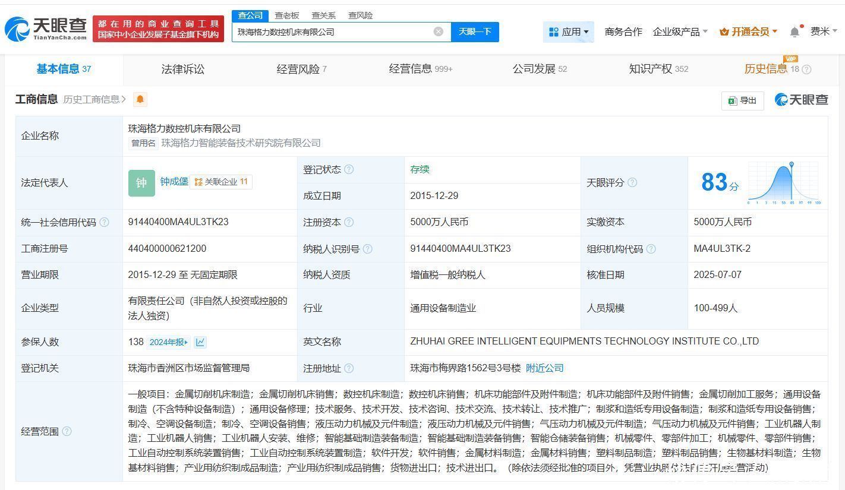This screenshot has width=845, height=490.
Task: Open the 关联企业 11 badge
Action: [221, 182]
